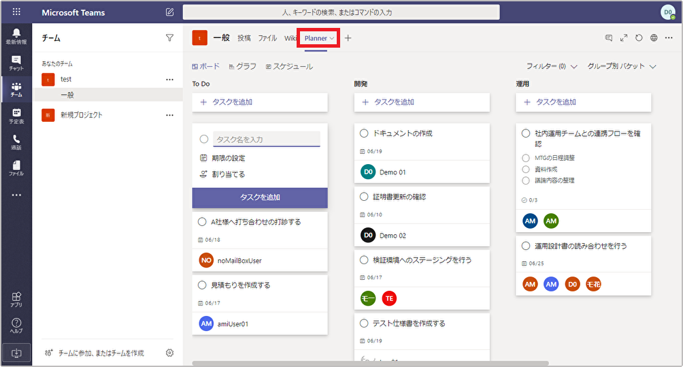Switch to the Wiki tab
The height and width of the screenshot is (367, 683).
coord(290,38)
